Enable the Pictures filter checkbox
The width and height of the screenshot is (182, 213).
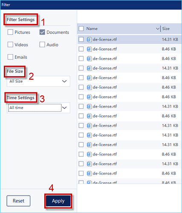pyautogui.click(x=10, y=32)
